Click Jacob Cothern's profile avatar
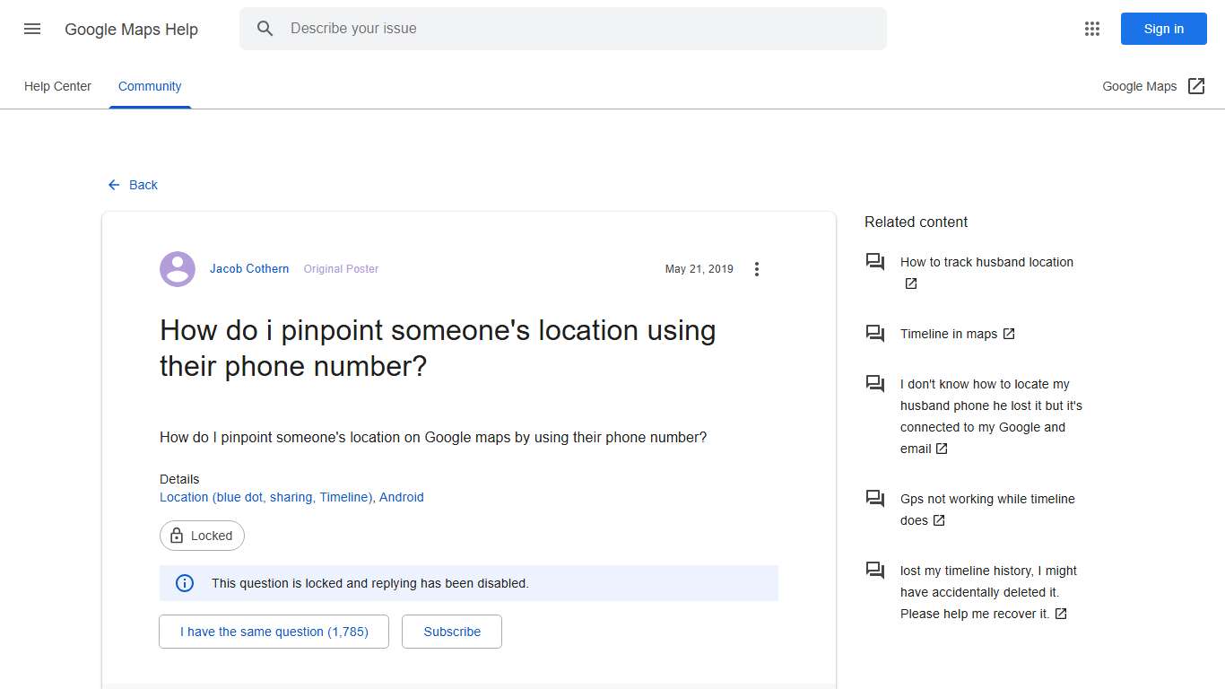Screen dimensions: 1225x689 pos(177,268)
